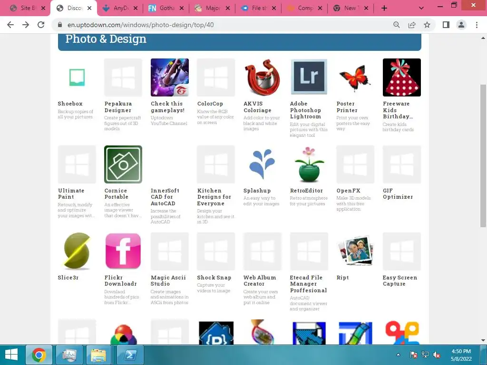Bookmark this page with star
The image size is (487, 365).
tap(427, 25)
